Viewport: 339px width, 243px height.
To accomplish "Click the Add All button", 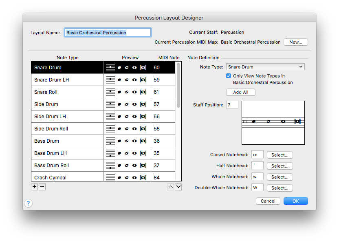I will point(241,92).
